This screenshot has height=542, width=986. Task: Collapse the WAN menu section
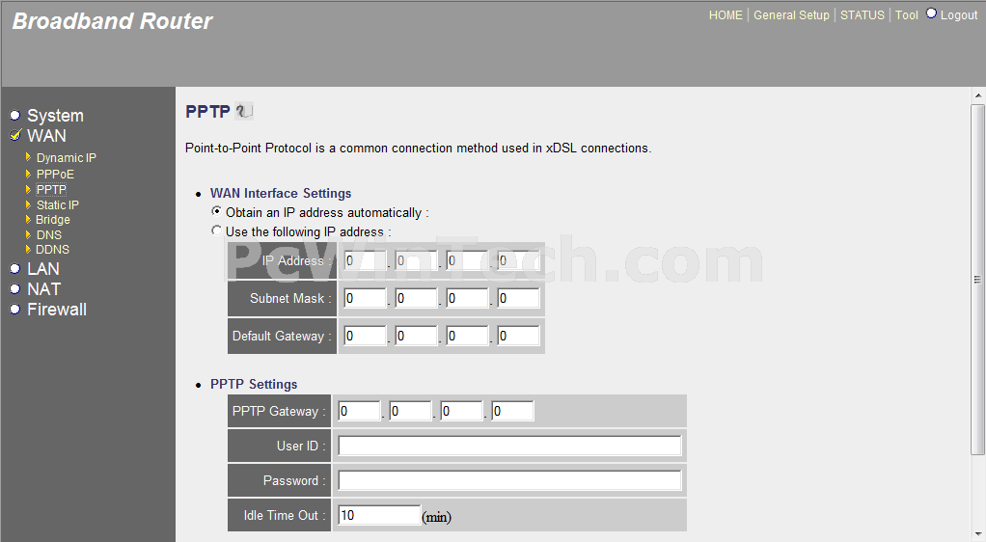point(46,136)
